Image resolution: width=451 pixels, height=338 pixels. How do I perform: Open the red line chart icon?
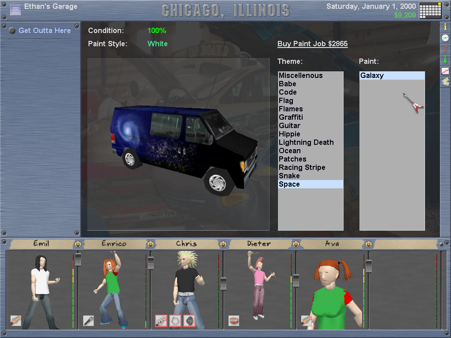[x=445, y=70]
